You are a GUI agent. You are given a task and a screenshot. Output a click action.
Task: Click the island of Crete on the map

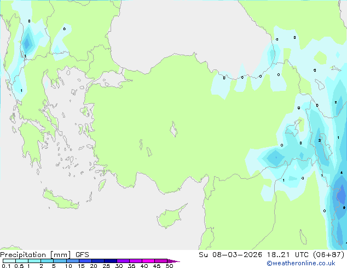click(61, 200)
